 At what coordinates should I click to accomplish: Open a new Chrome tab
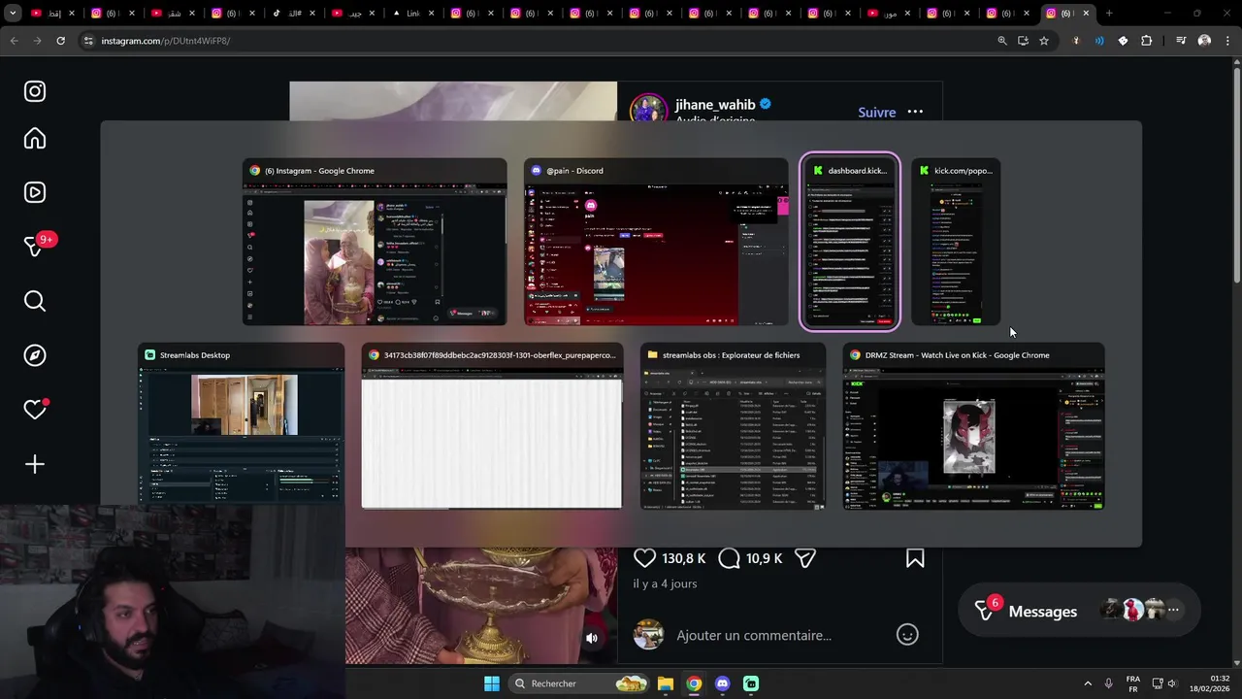(1109, 14)
